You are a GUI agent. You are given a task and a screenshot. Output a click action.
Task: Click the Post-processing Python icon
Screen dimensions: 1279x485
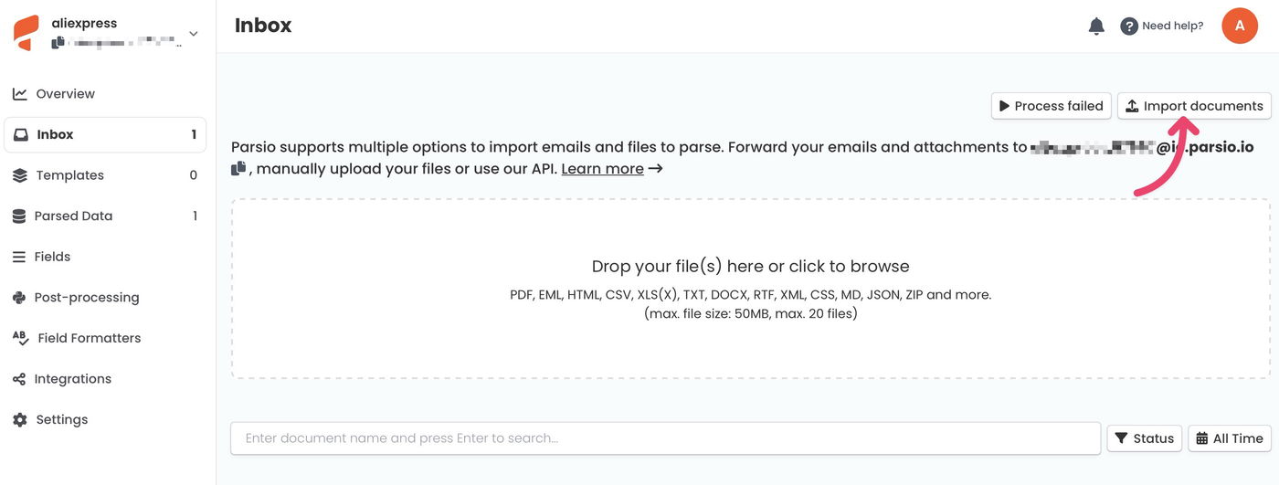(19, 298)
